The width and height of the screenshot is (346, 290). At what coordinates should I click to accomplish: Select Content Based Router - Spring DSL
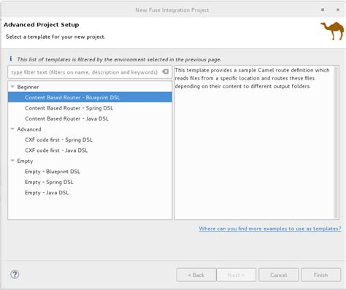(90, 108)
